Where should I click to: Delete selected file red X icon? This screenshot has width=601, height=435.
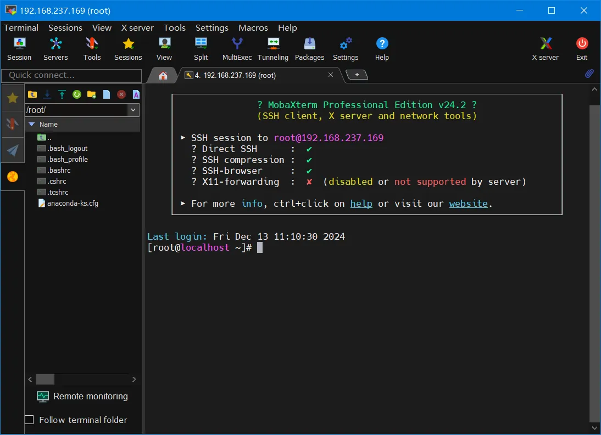tap(121, 94)
